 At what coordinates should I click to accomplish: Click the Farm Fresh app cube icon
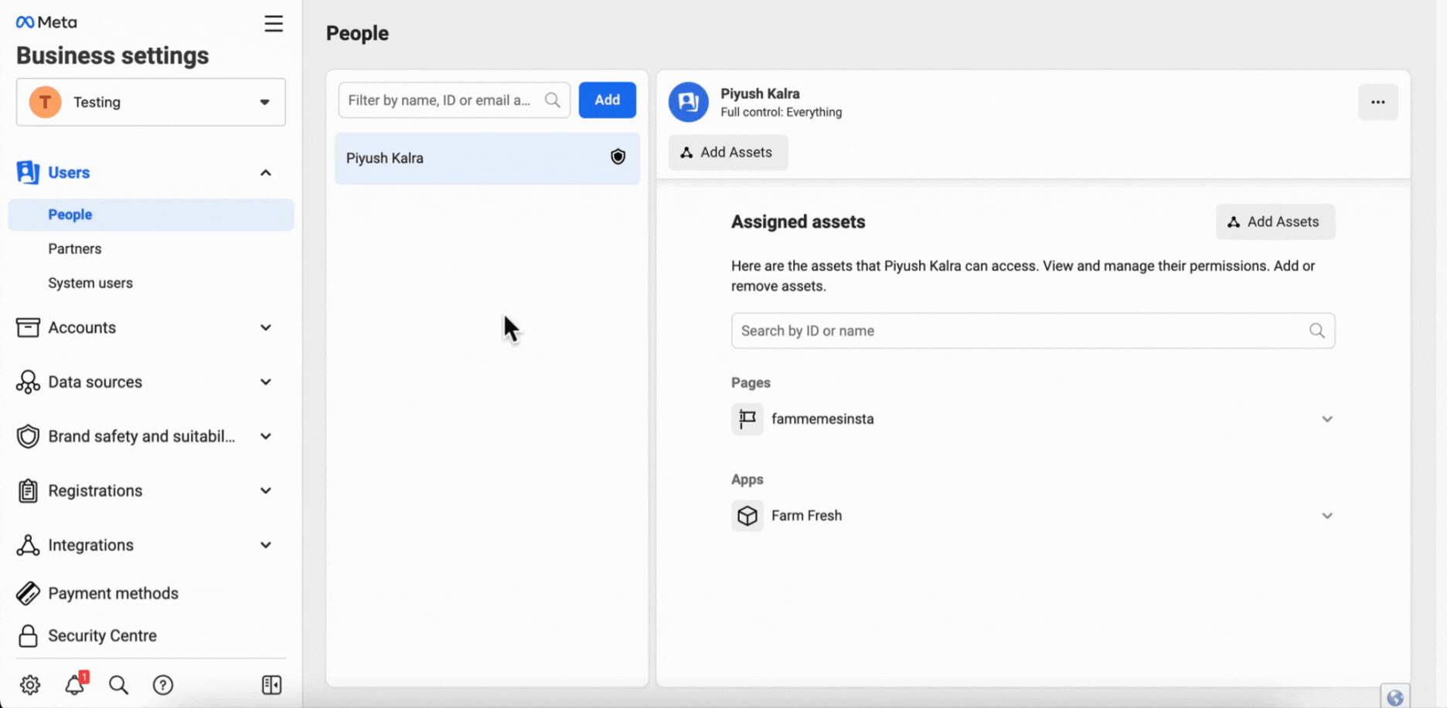(x=747, y=516)
